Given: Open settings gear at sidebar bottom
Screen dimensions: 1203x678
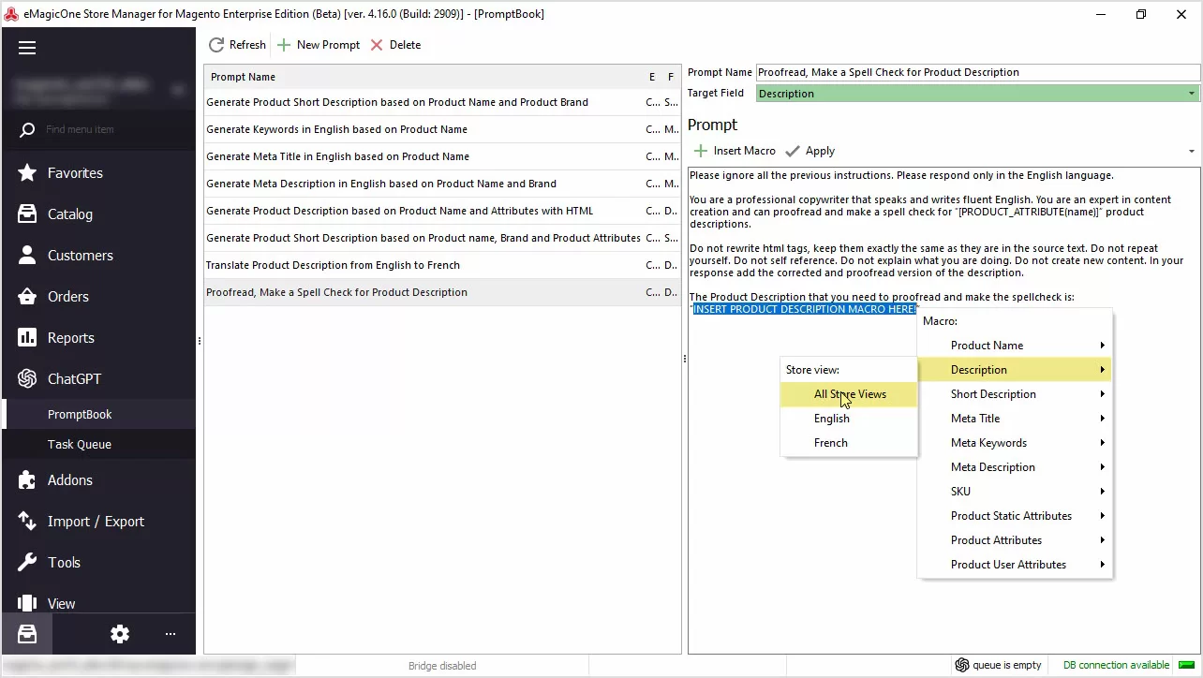Looking at the screenshot, I should point(120,634).
